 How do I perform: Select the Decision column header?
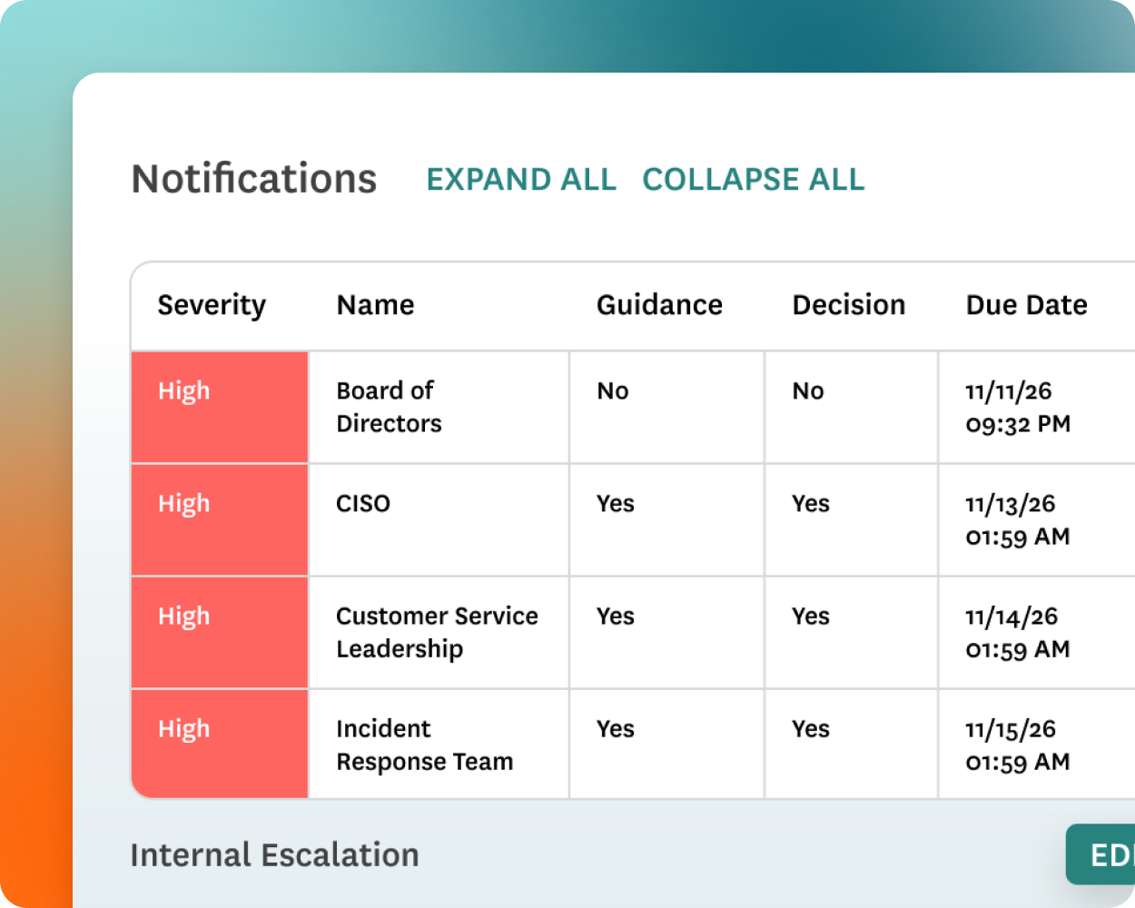pos(848,305)
